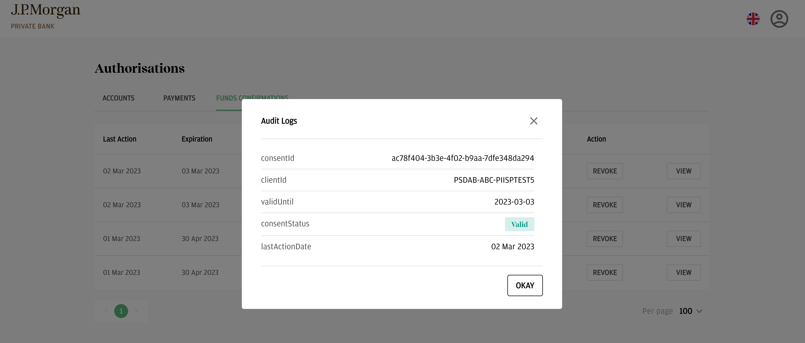This screenshot has width=805, height=343.
Task: Go to next page arrow
Action: [136, 311]
